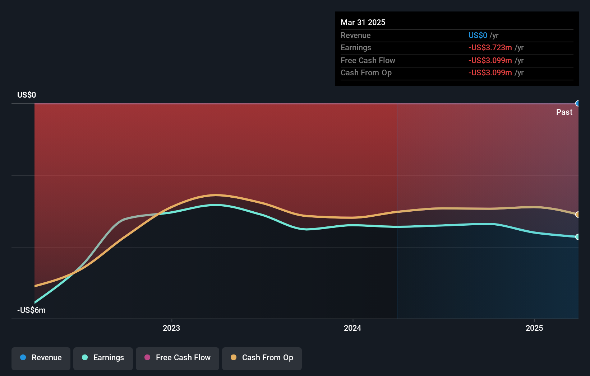This screenshot has width=590, height=376.
Task: Click the blue Revenue endpoint marker
Action: [x=578, y=103]
